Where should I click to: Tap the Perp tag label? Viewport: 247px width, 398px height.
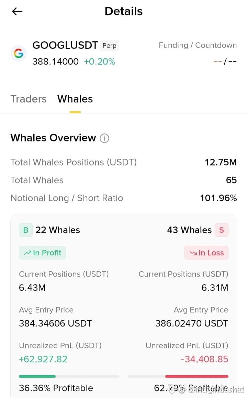[x=109, y=46]
